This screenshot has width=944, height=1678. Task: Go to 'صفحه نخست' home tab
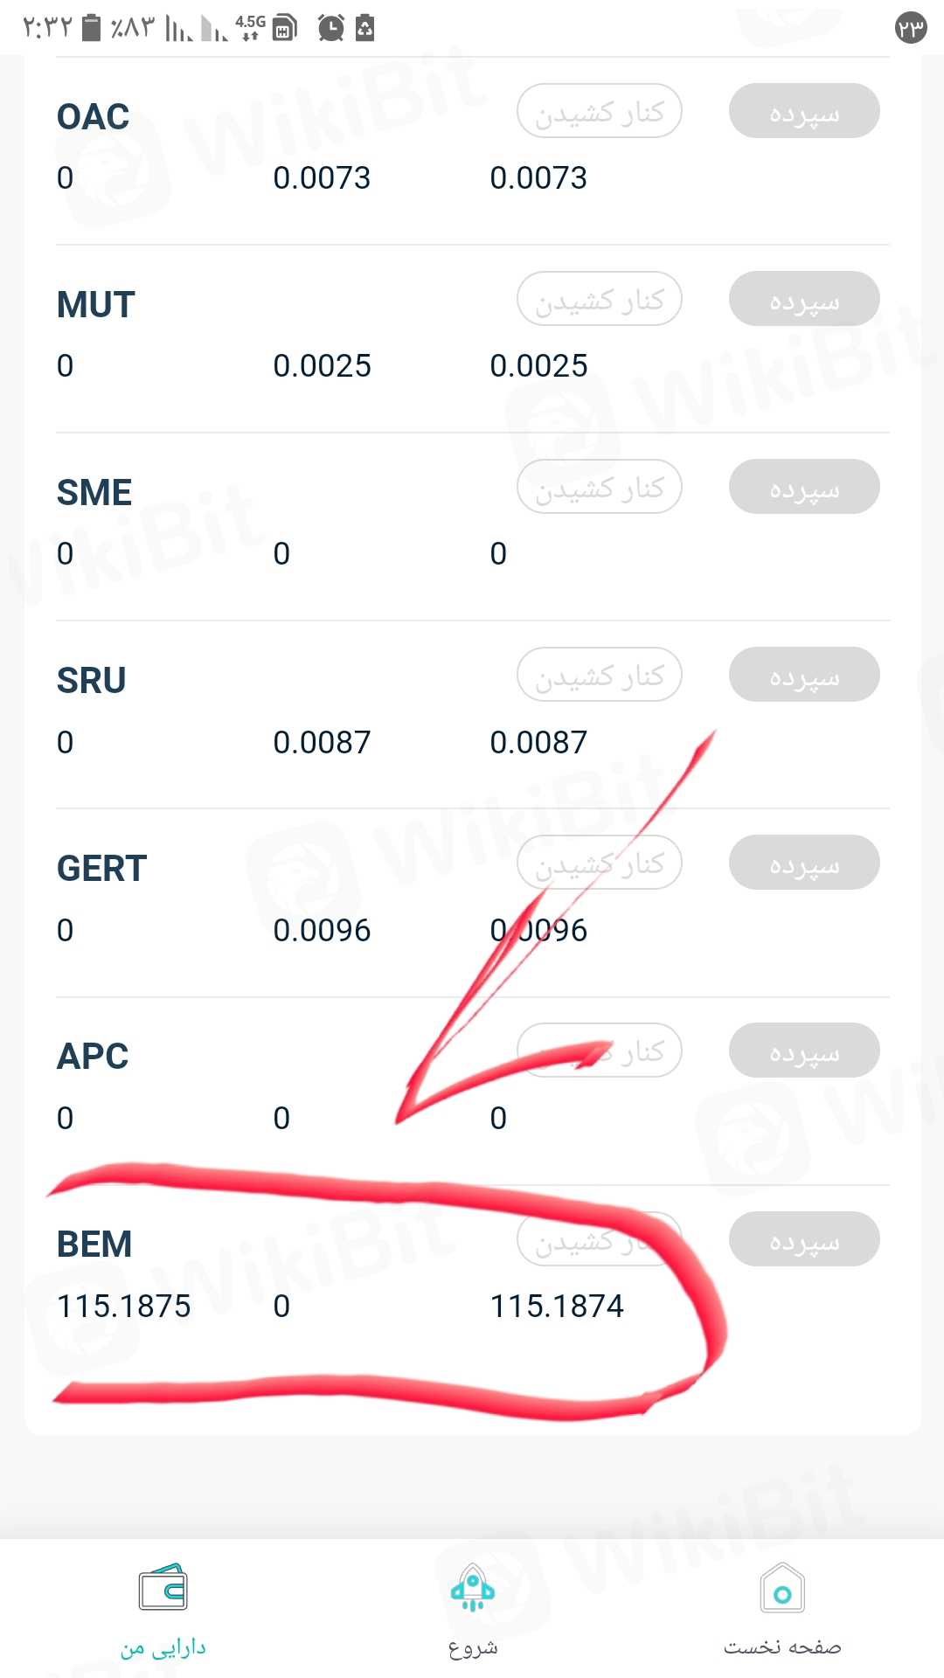(x=782, y=1647)
